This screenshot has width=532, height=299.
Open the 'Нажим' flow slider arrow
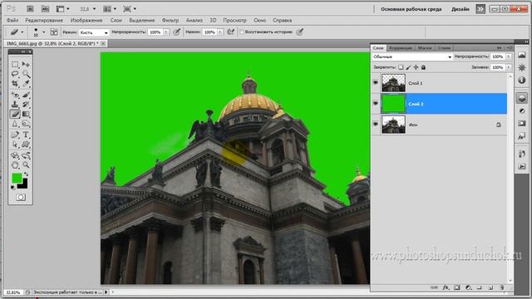220,32
